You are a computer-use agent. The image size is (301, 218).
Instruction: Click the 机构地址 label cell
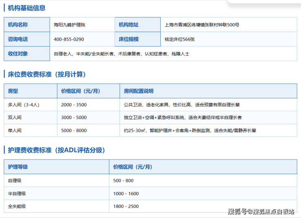[137, 24]
